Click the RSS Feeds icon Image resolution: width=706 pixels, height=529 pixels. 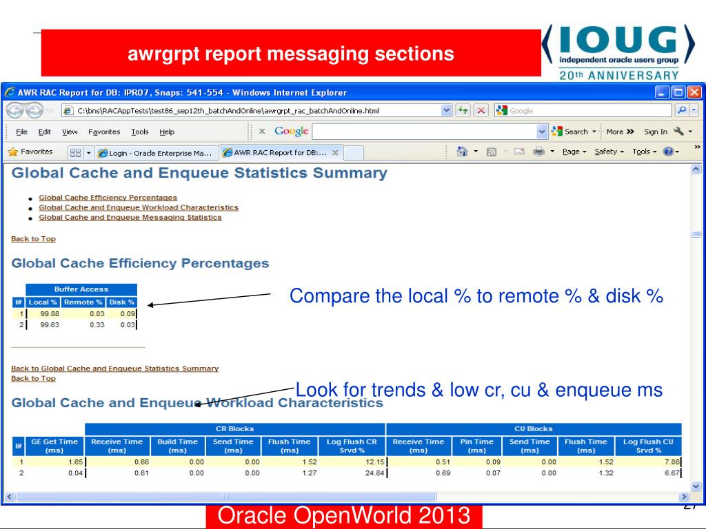pos(491,152)
